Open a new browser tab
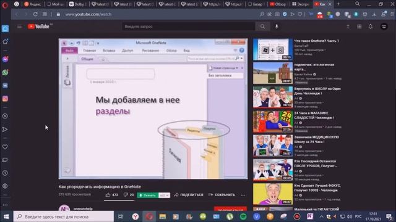396x222 pixels. point(338,4)
